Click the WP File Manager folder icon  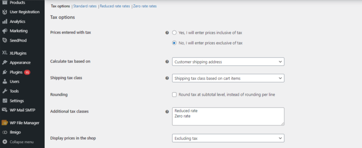5,123
